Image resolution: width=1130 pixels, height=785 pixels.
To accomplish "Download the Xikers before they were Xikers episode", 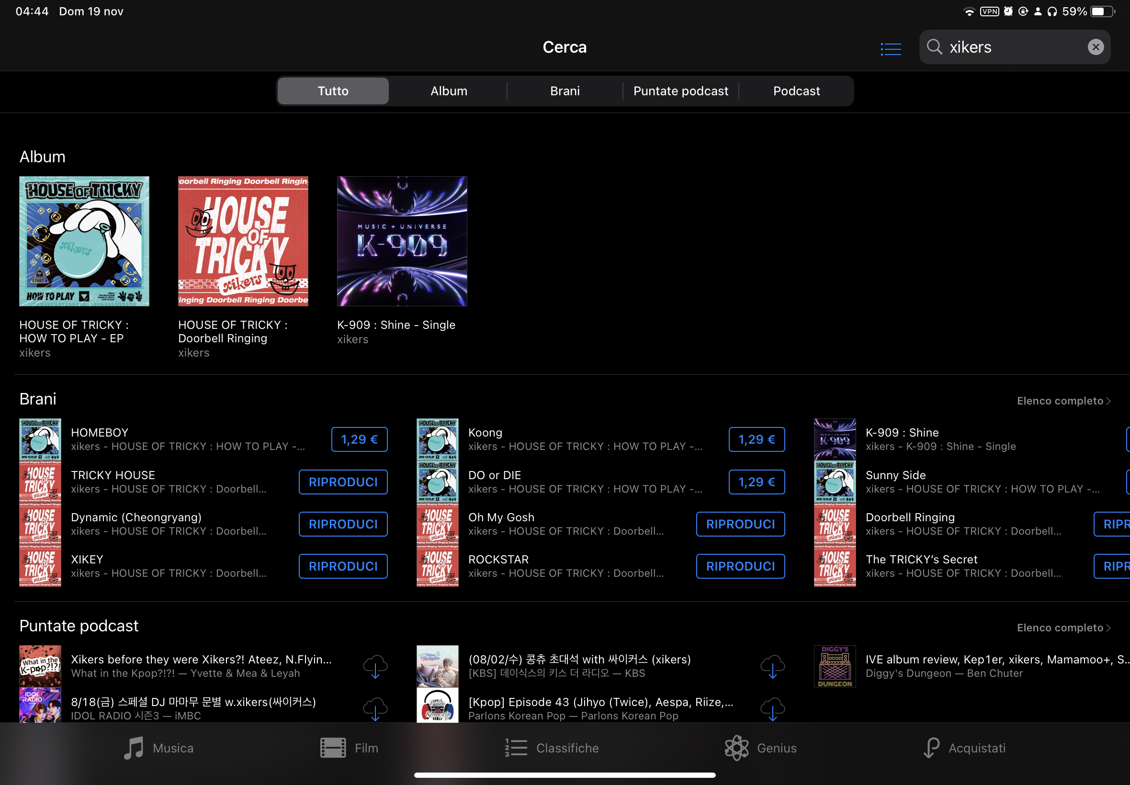I will click(375, 666).
